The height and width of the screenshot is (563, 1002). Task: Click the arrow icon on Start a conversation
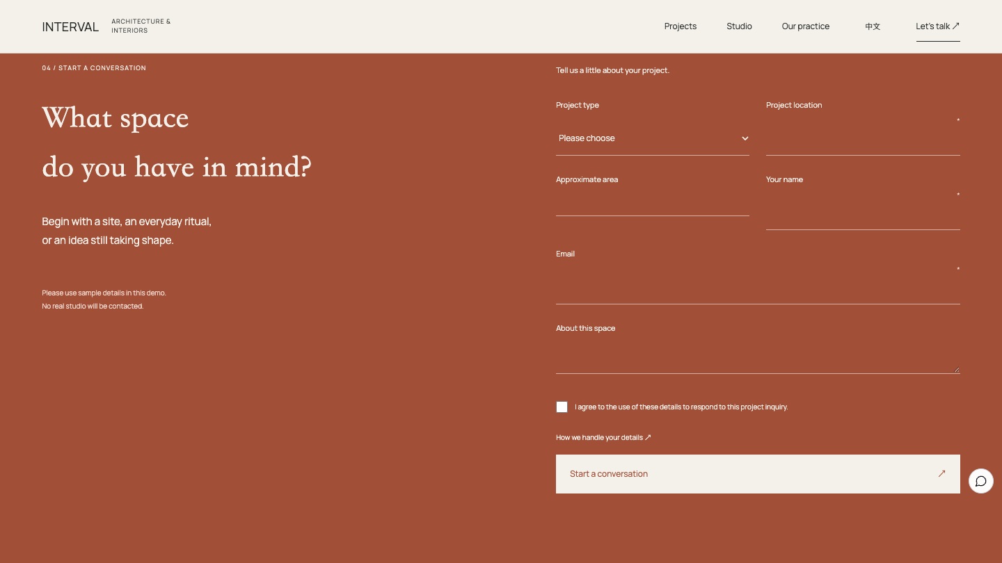coord(941,474)
